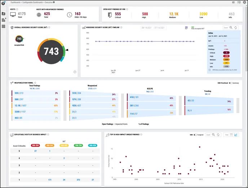
Task: Switch Top 50 findings to table view
Action: pos(231,135)
